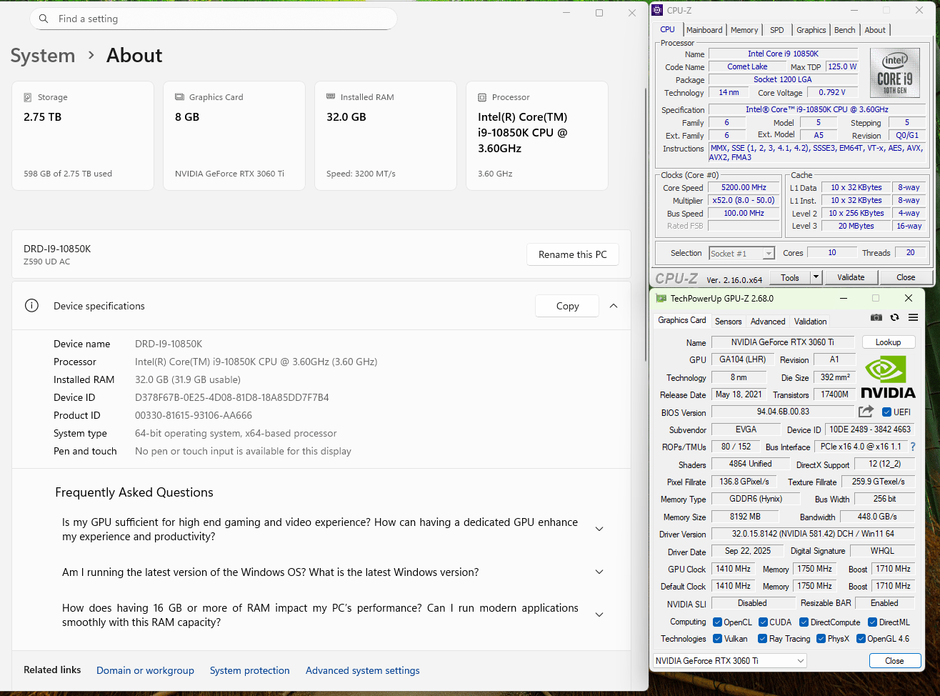The height and width of the screenshot is (696, 940).
Task: Toggle the OpenCL checkbox
Action: tap(716, 622)
